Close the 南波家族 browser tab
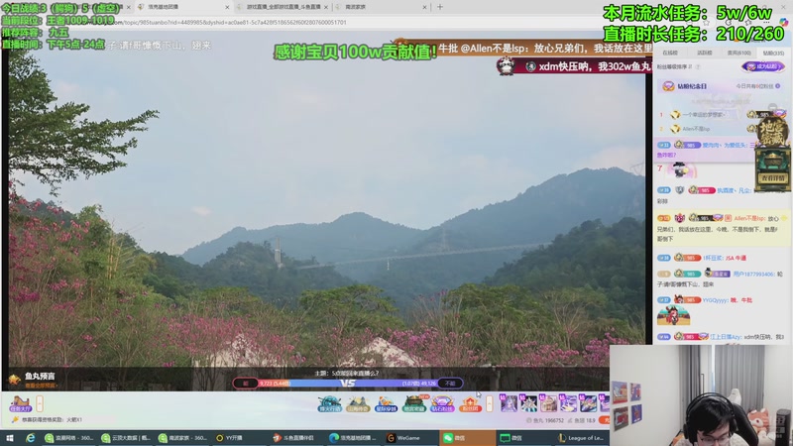Image resolution: width=793 pixels, height=446 pixels. [424, 7]
